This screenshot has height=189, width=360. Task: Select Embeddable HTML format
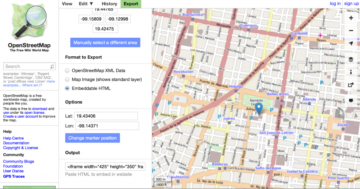point(67,88)
